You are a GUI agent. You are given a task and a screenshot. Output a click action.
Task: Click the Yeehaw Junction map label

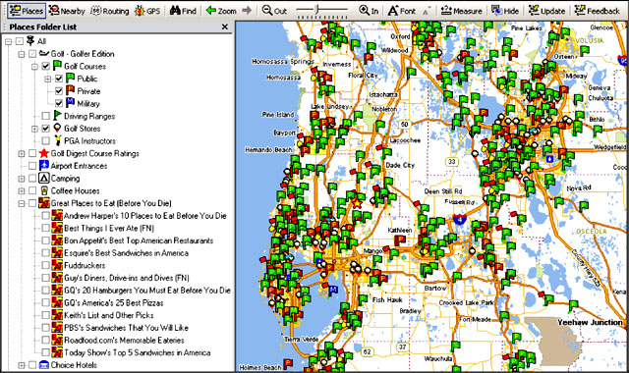coord(590,322)
